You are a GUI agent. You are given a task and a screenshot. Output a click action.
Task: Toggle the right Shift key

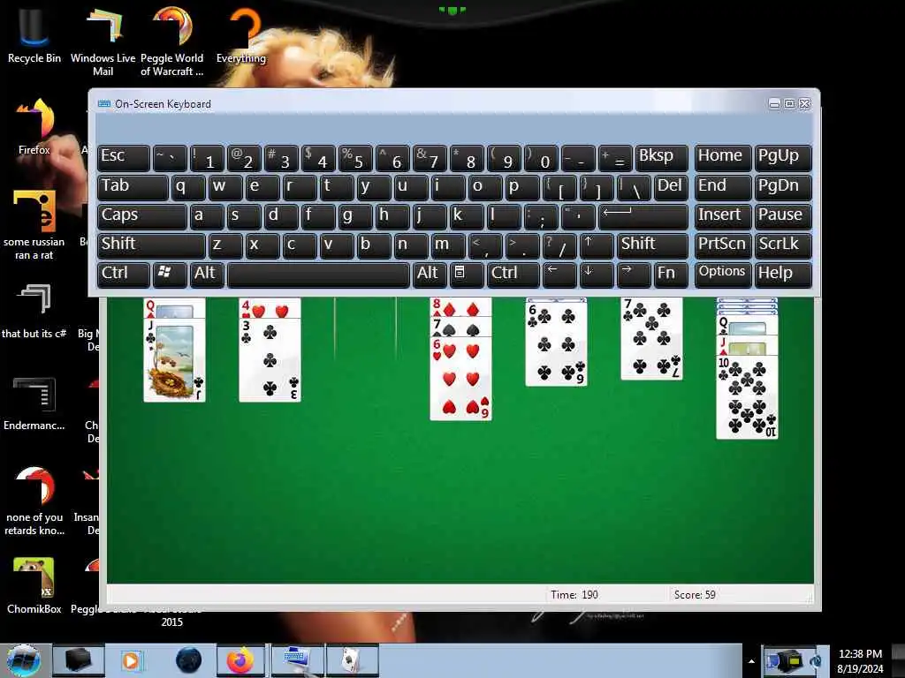[652, 245]
